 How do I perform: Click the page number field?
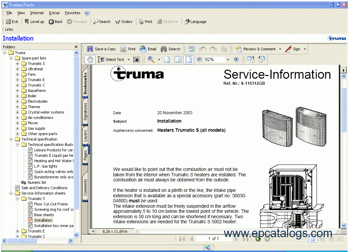coord(213,238)
